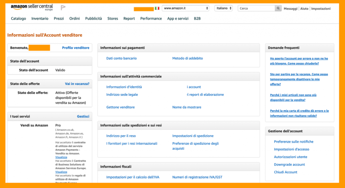Open FAQ about vacation and deactivating offers
The width and height of the screenshot is (345, 188).
coord(299,79)
